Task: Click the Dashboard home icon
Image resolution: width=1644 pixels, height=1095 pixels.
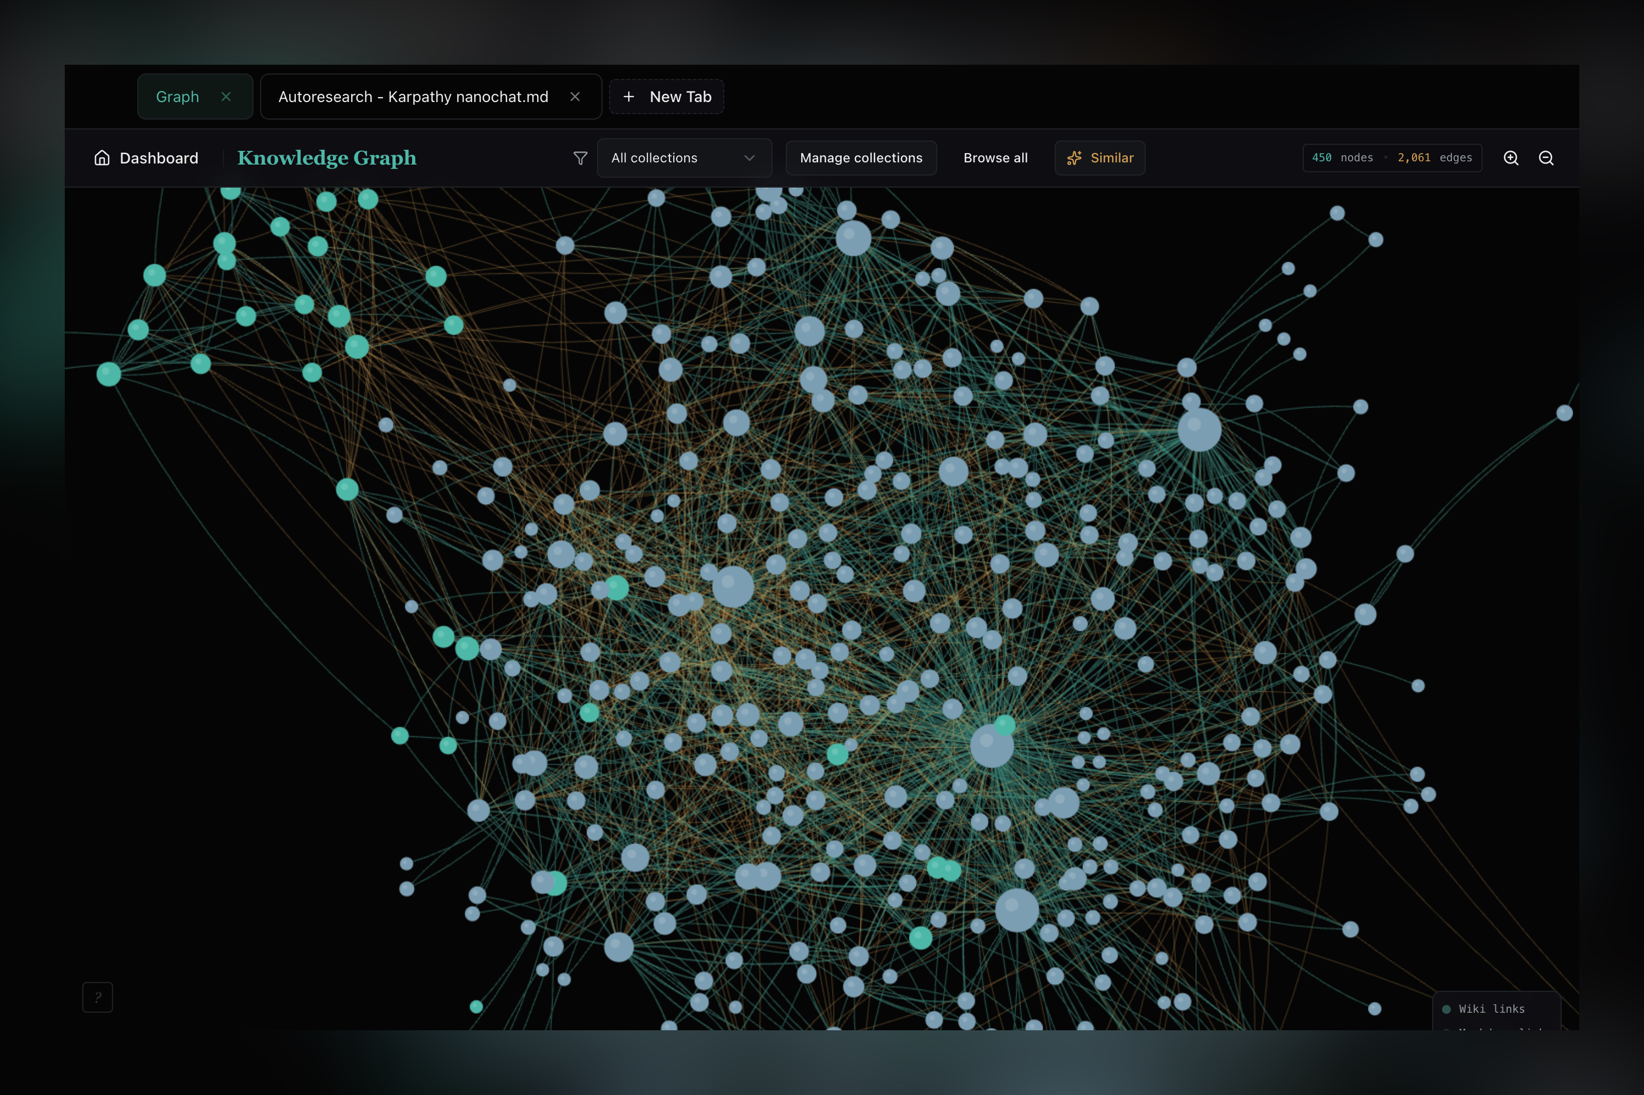Action: (x=102, y=158)
